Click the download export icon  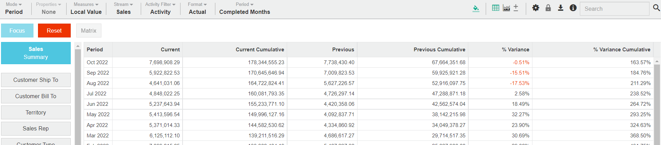(561, 8)
